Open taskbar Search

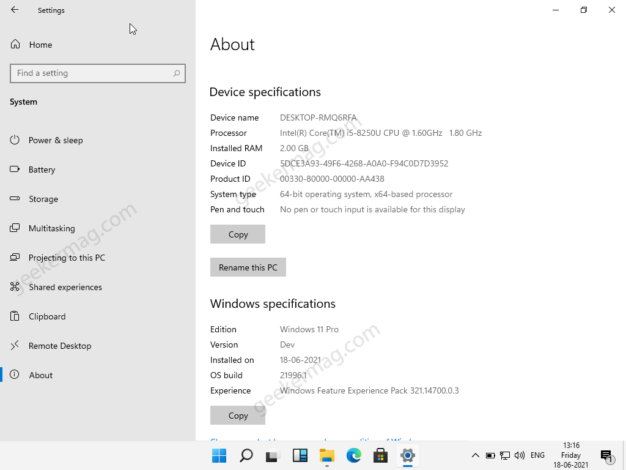point(246,455)
